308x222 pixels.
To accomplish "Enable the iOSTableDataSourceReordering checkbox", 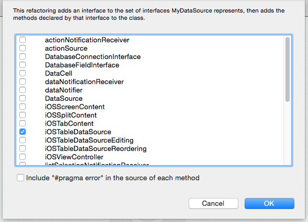I will pos(23,148).
